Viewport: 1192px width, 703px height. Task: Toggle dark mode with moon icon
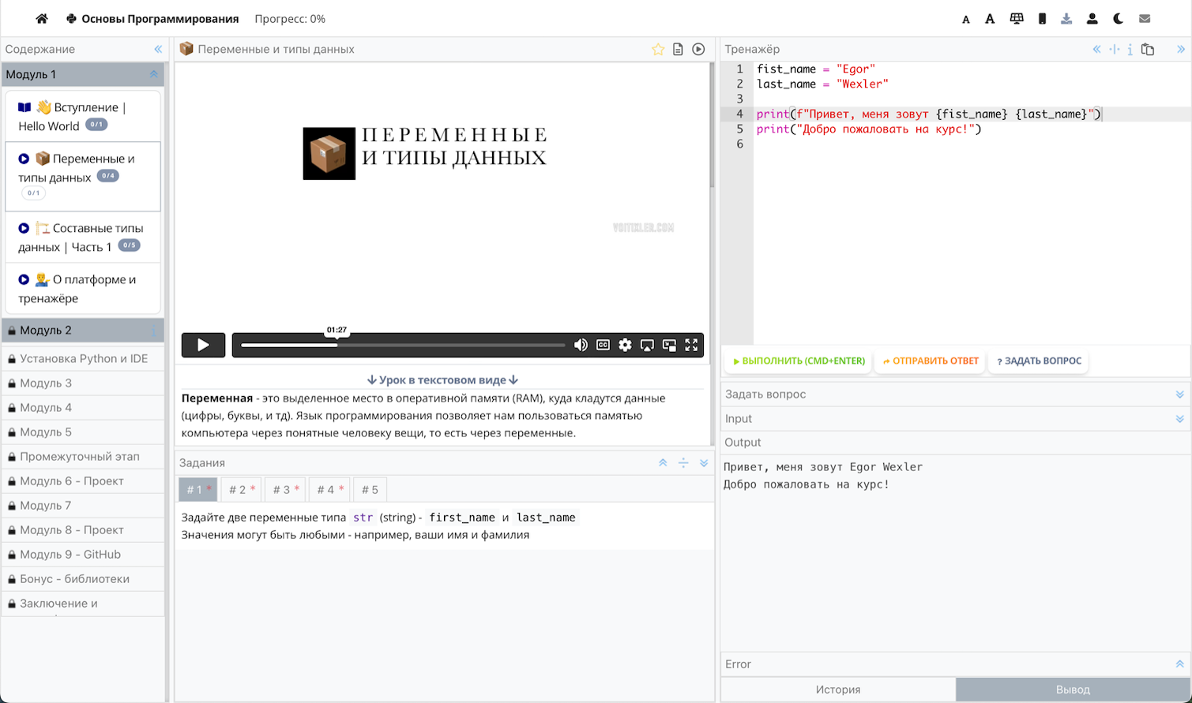coord(1119,19)
